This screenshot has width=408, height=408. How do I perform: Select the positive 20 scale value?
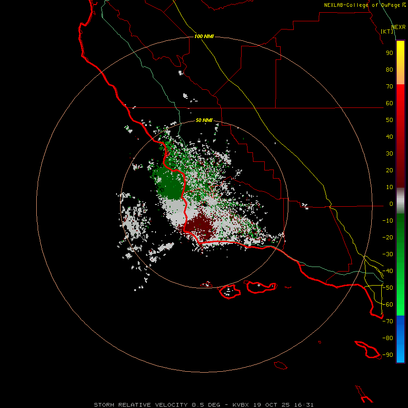click(389, 170)
